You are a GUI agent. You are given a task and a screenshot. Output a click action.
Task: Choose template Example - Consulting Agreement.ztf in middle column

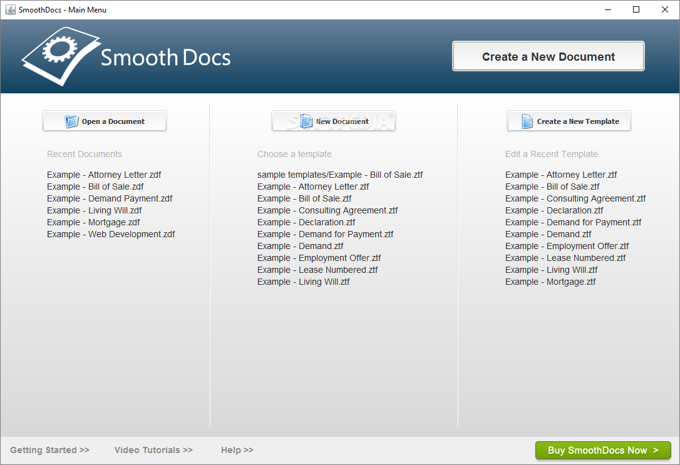point(327,211)
